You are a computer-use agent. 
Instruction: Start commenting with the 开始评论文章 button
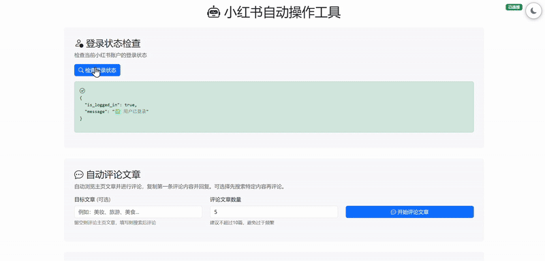coord(409,212)
